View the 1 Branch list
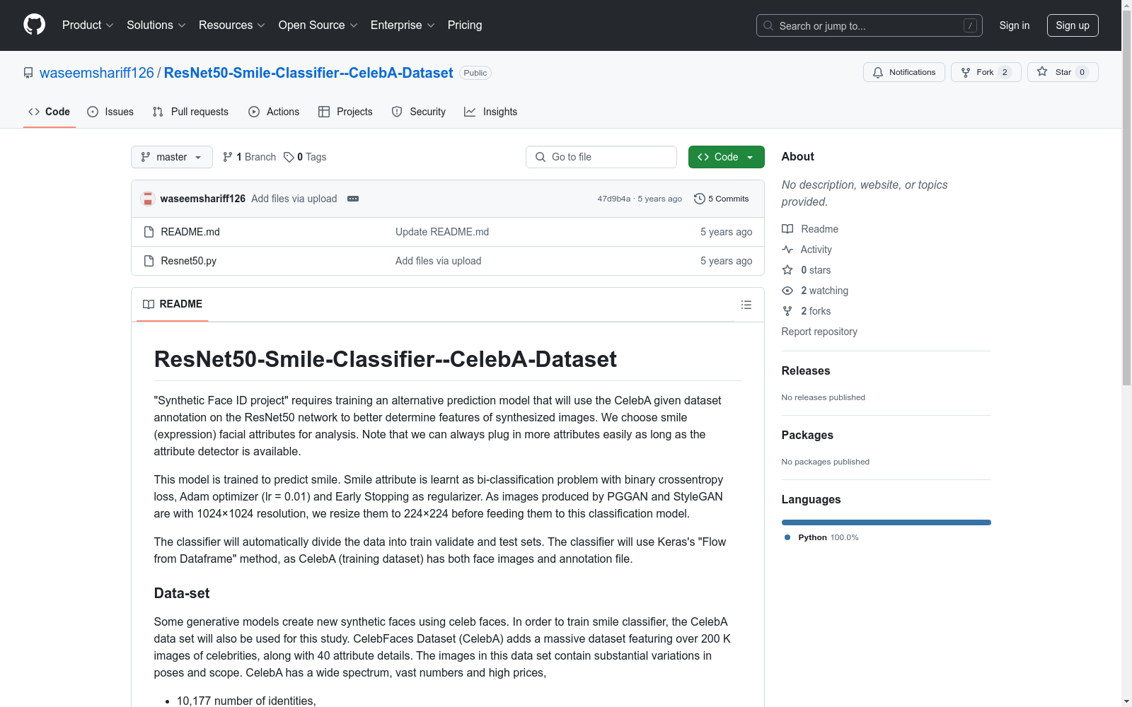Viewport: 1132px width, 707px height. [249, 157]
